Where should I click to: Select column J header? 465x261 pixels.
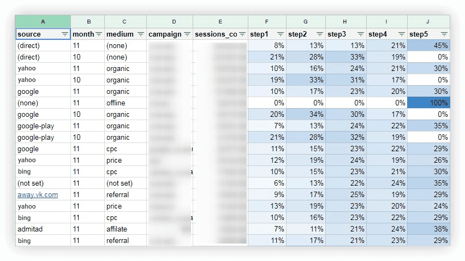pyautogui.click(x=428, y=22)
